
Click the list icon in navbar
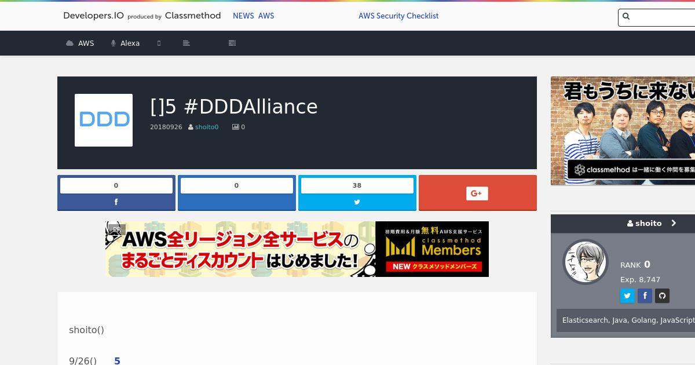coord(232,43)
